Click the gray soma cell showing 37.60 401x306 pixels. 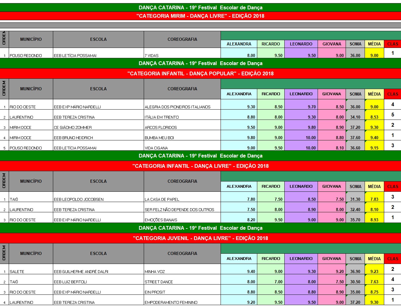[355, 136]
